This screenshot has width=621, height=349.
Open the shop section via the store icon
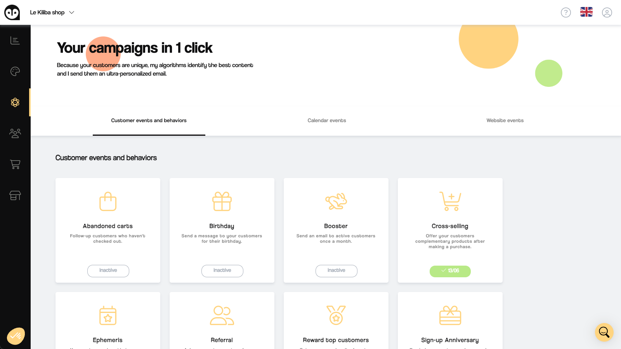[x=15, y=195]
